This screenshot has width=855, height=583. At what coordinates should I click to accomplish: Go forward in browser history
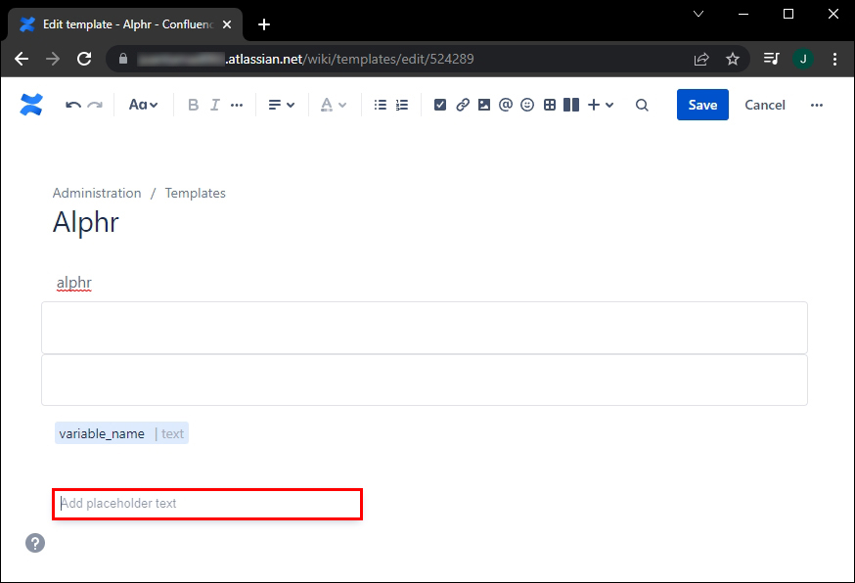(53, 59)
